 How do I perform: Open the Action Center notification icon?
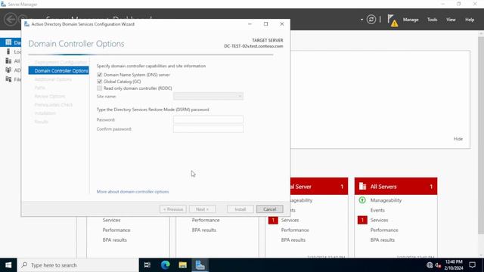[472, 265]
